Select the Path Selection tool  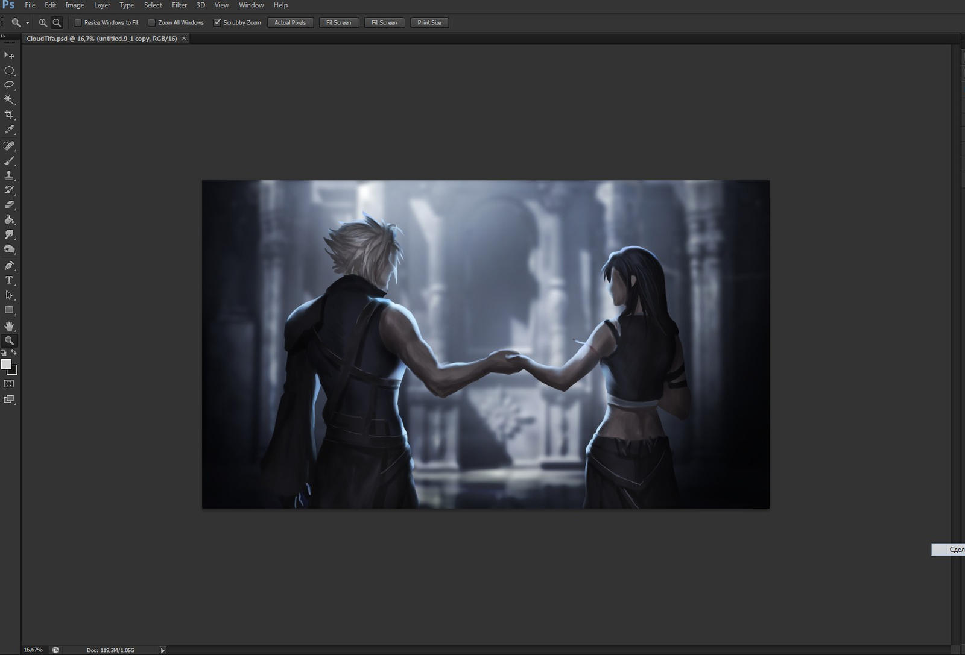[9, 295]
